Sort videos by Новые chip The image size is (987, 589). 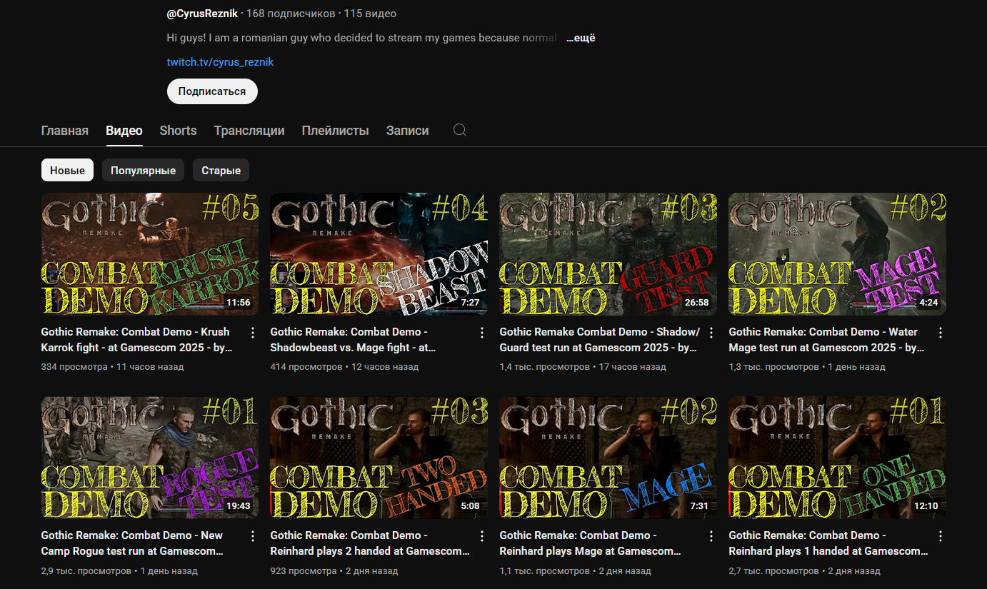coord(67,170)
